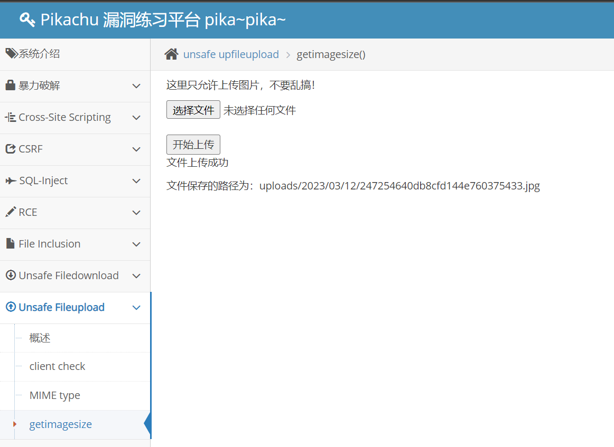Click the 选择文件 choose file button
Image resolution: width=614 pixels, height=447 pixels.
coord(193,110)
